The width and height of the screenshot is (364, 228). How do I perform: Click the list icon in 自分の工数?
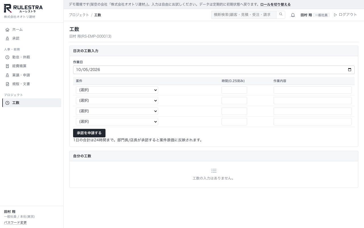point(214,171)
